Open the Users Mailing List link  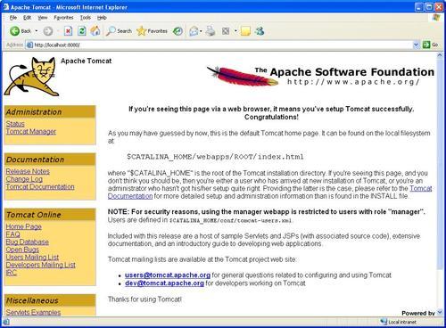pos(32,258)
